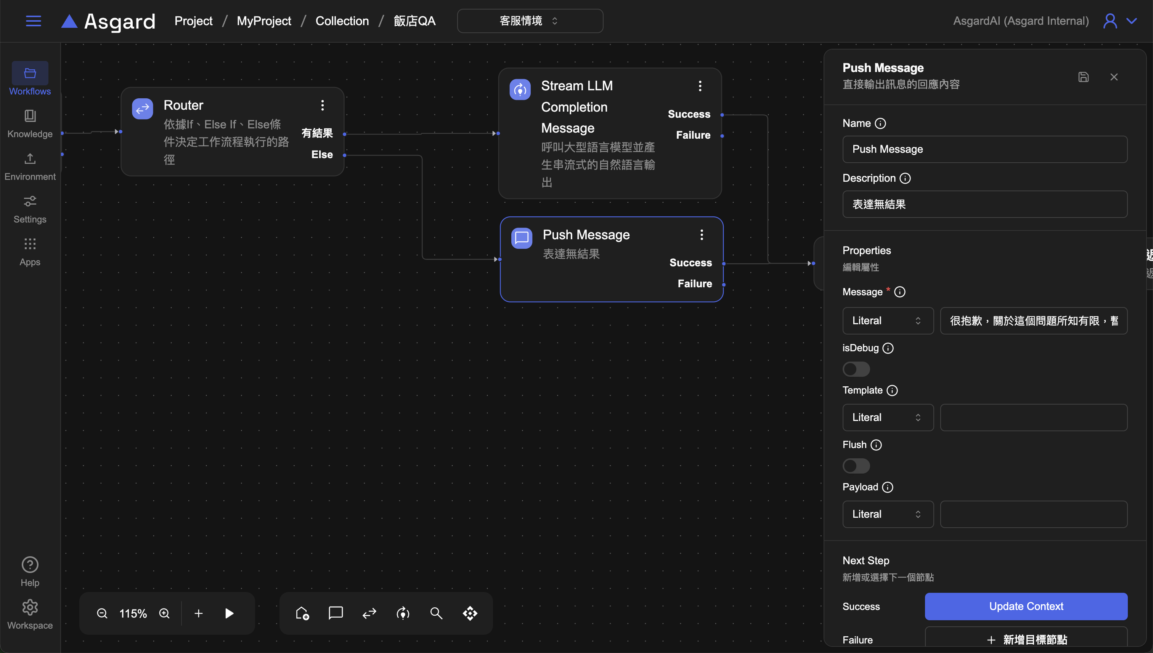This screenshot has width=1153, height=653.
Task: Open the Knowledge sidebar tab
Action: coord(30,123)
